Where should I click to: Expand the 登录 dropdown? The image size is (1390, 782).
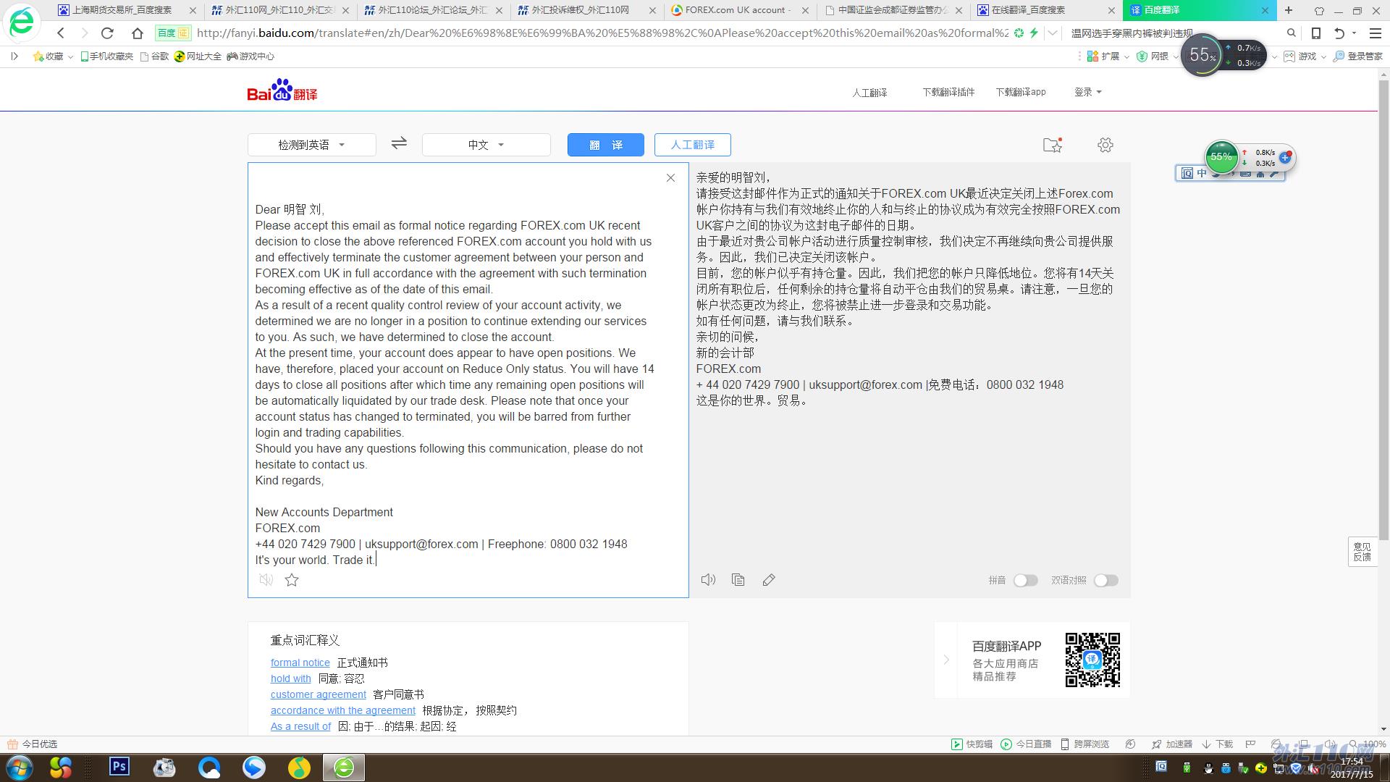1087,92
